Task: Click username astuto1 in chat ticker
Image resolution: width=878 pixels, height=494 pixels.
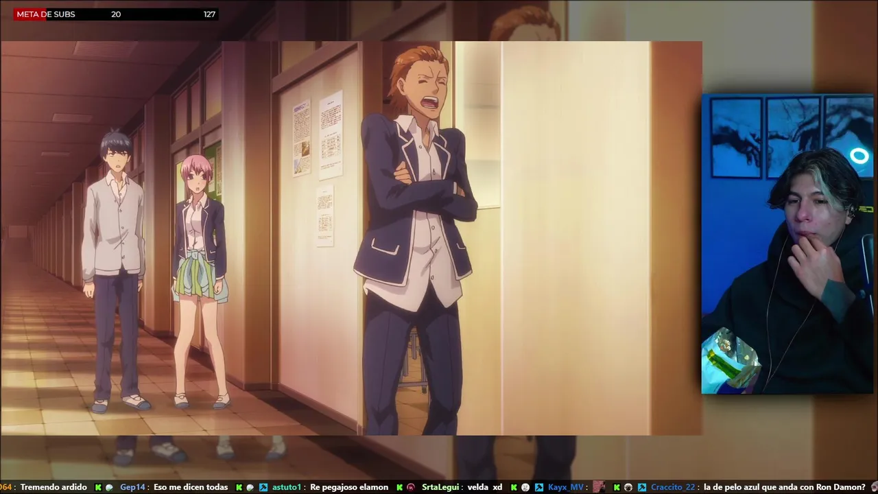Action: (287, 487)
